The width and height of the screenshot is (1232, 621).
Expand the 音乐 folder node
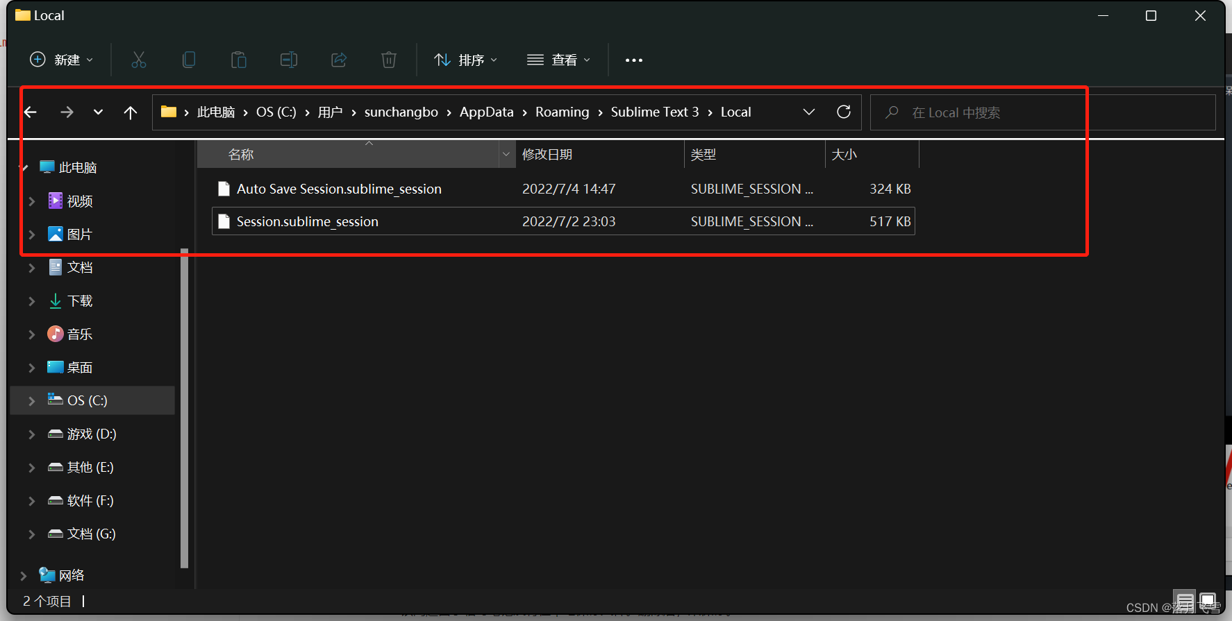click(32, 334)
